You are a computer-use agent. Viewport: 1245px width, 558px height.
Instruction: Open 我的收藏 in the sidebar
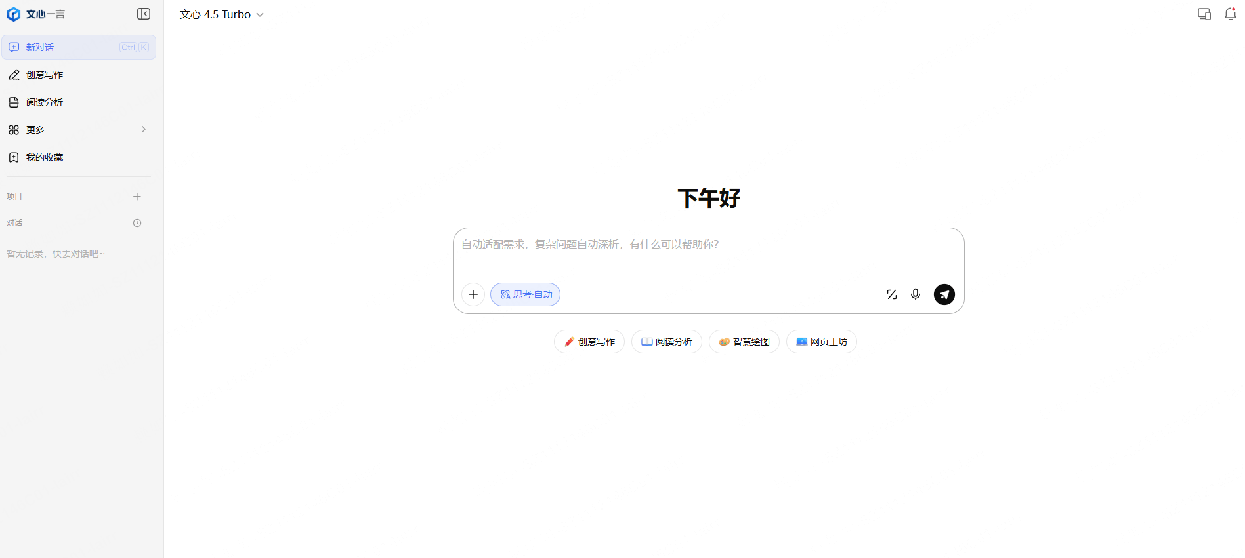click(x=79, y=157)
